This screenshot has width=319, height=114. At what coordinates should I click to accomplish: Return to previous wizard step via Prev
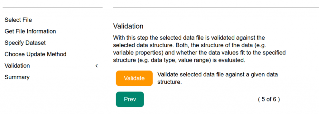pyautogui.click(x=130, y=99)
